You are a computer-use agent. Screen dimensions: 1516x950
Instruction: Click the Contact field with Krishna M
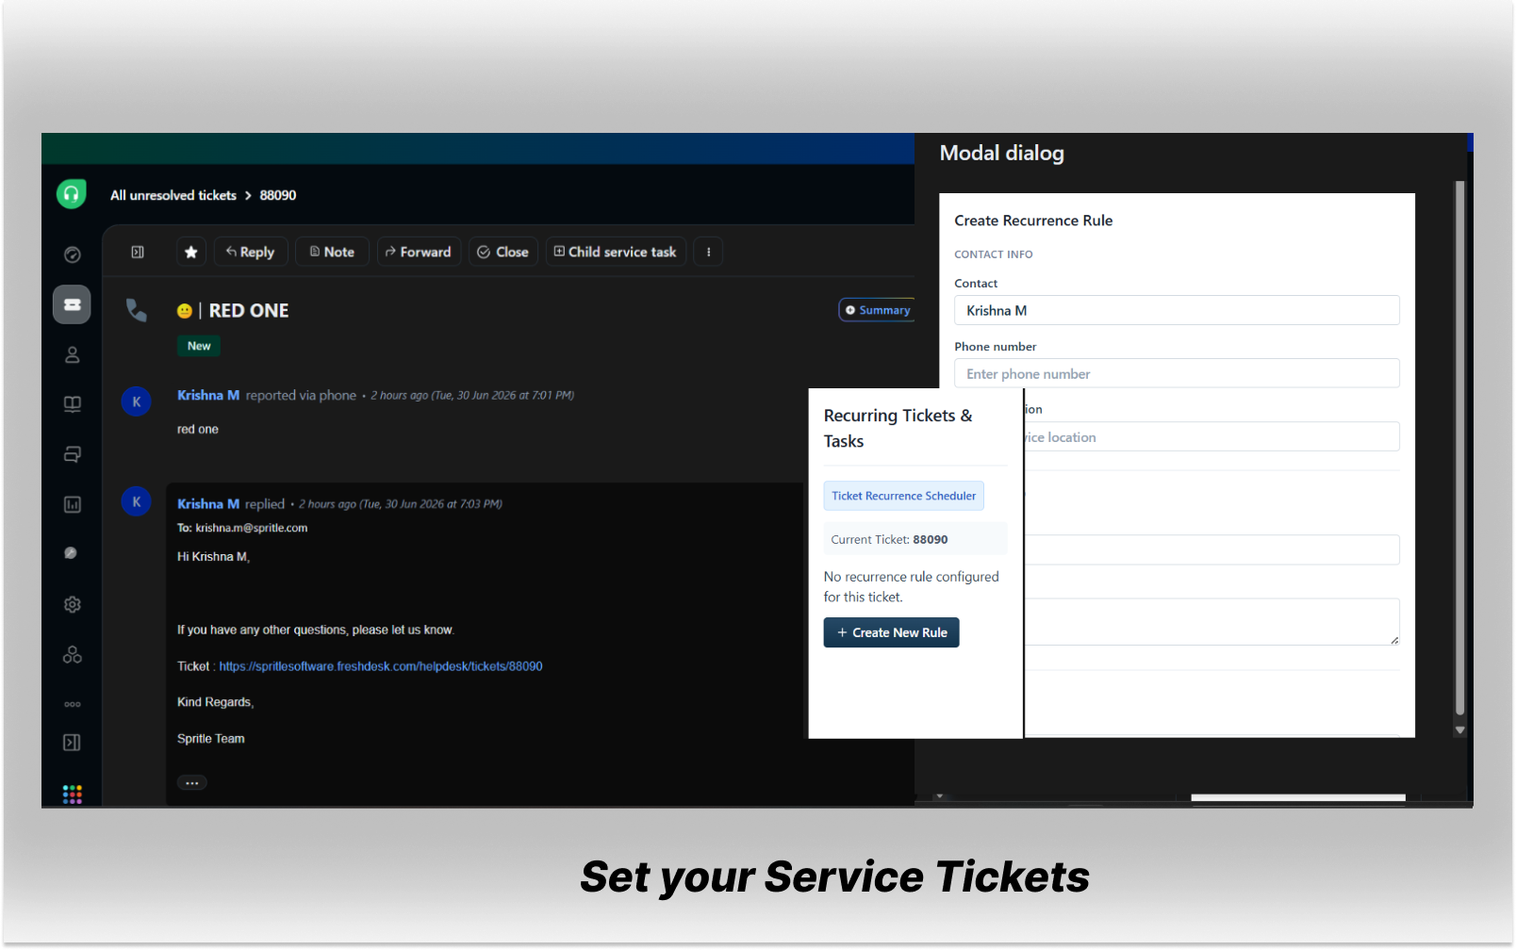1177,310
